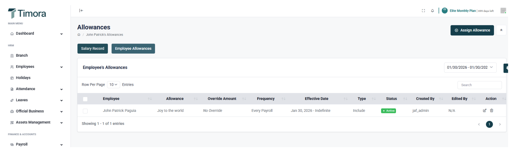Open Branch from the sidebar menu
513x155 pixels.
(x=22, y=55)
